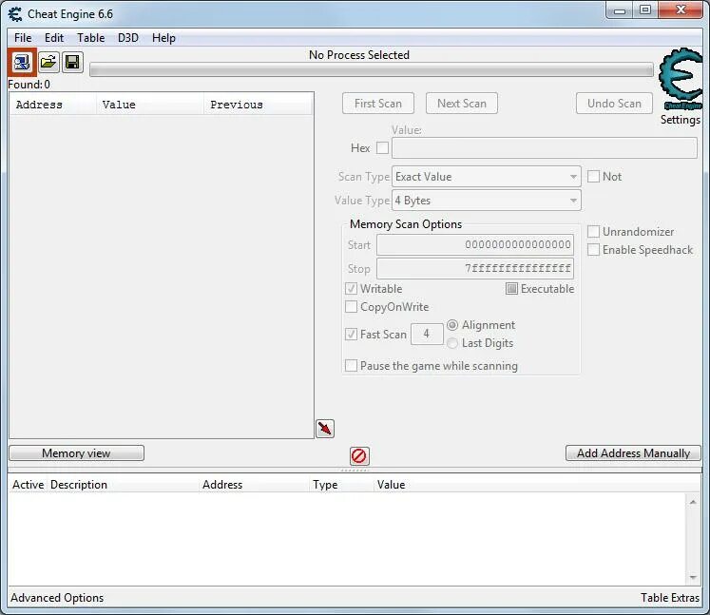
Task: Click the Settings label
Action: pos(681,120)
